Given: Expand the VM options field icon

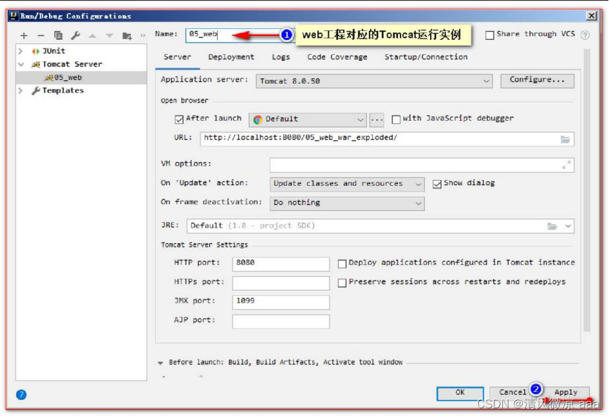Looking at the screenshot, I should 567,165.
